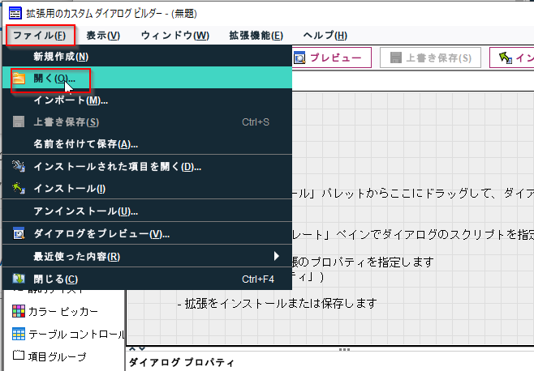Expand the 最近使った内容(R) submenu arrow
Screen dimensions: 534x371
(x=277, y=256)
